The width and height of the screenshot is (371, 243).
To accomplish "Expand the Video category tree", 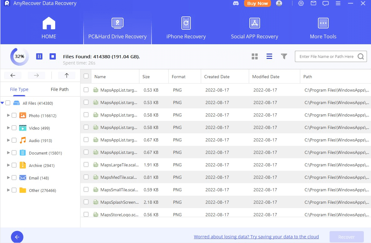I will (8, 128).
